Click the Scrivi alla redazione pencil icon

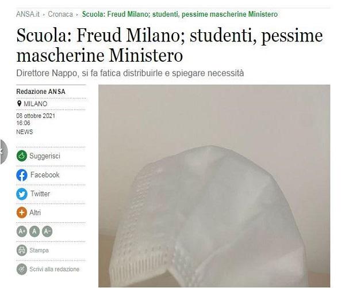click(22, 269)
